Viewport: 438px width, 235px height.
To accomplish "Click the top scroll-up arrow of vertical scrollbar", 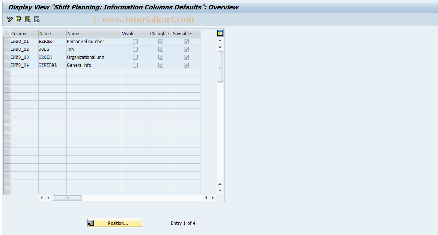I will (x=220, y=41).
